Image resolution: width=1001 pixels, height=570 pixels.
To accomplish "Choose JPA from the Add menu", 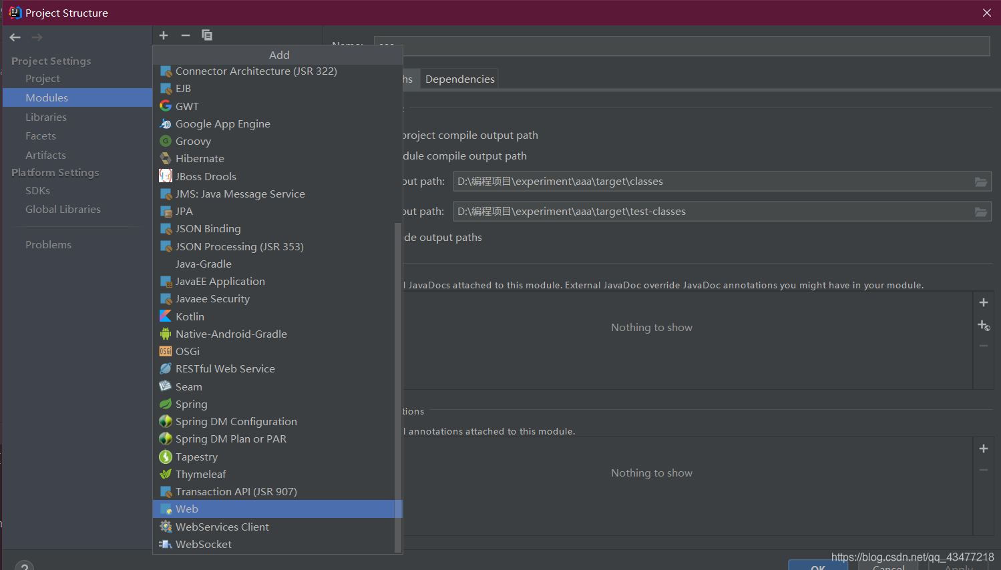I will 274,211.
